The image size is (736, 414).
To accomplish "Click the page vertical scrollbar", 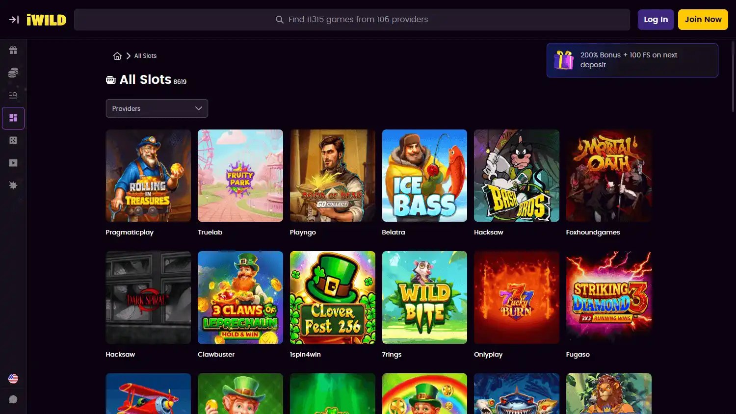I will (734, 76).
